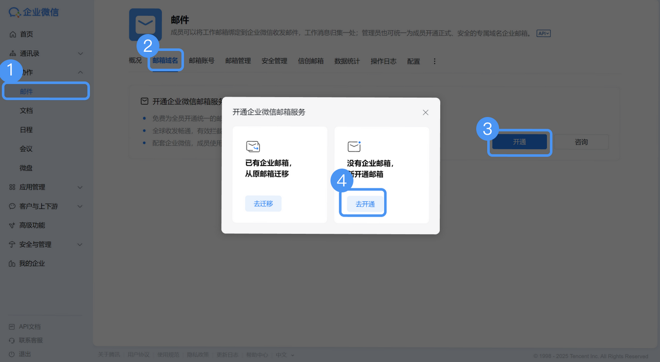Screen dimensions: 660x362
Task: Click the three-dot more tab after 配置
Action: [x=435, y=60]
